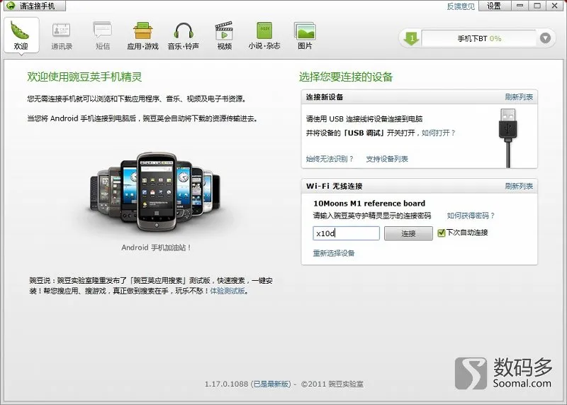Open the 反馈意见 feedback link

coord(461,6)
